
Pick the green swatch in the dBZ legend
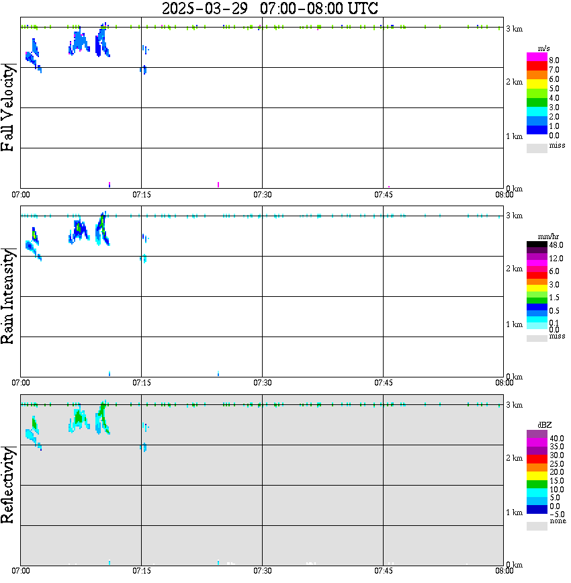[537, 484]
